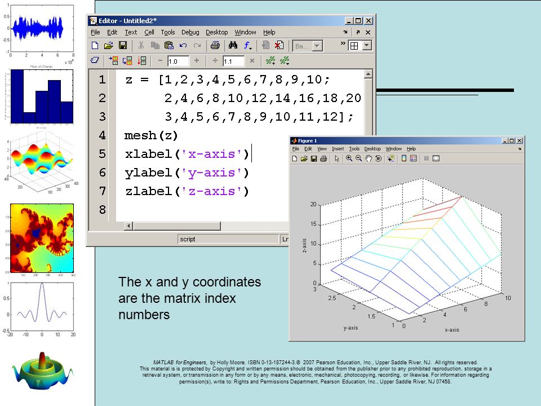The image size is (541, 406).
Task: Paste with the clipboard icon in Editor
Action: [x=168, y=46]
